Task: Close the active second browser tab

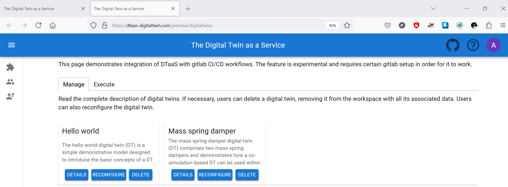Action: tap(173, 9)
